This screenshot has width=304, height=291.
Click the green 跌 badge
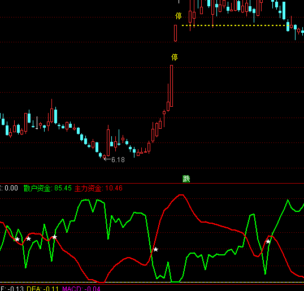click(186, 179)
